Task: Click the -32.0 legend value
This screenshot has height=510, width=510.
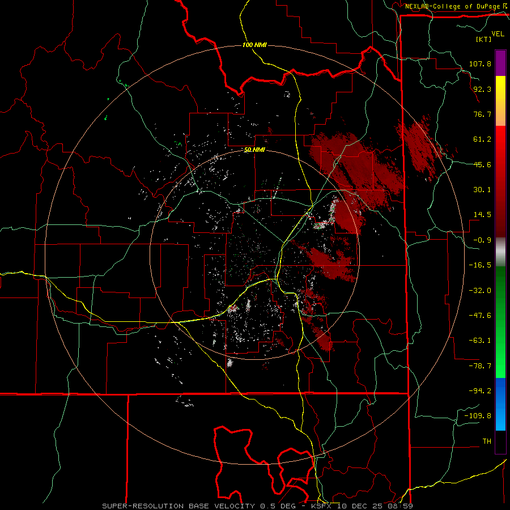Action: pos(480,291)
